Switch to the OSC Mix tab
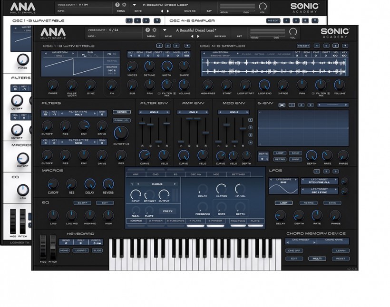Viewport: 390px width, 307px height. coord(195,174)
